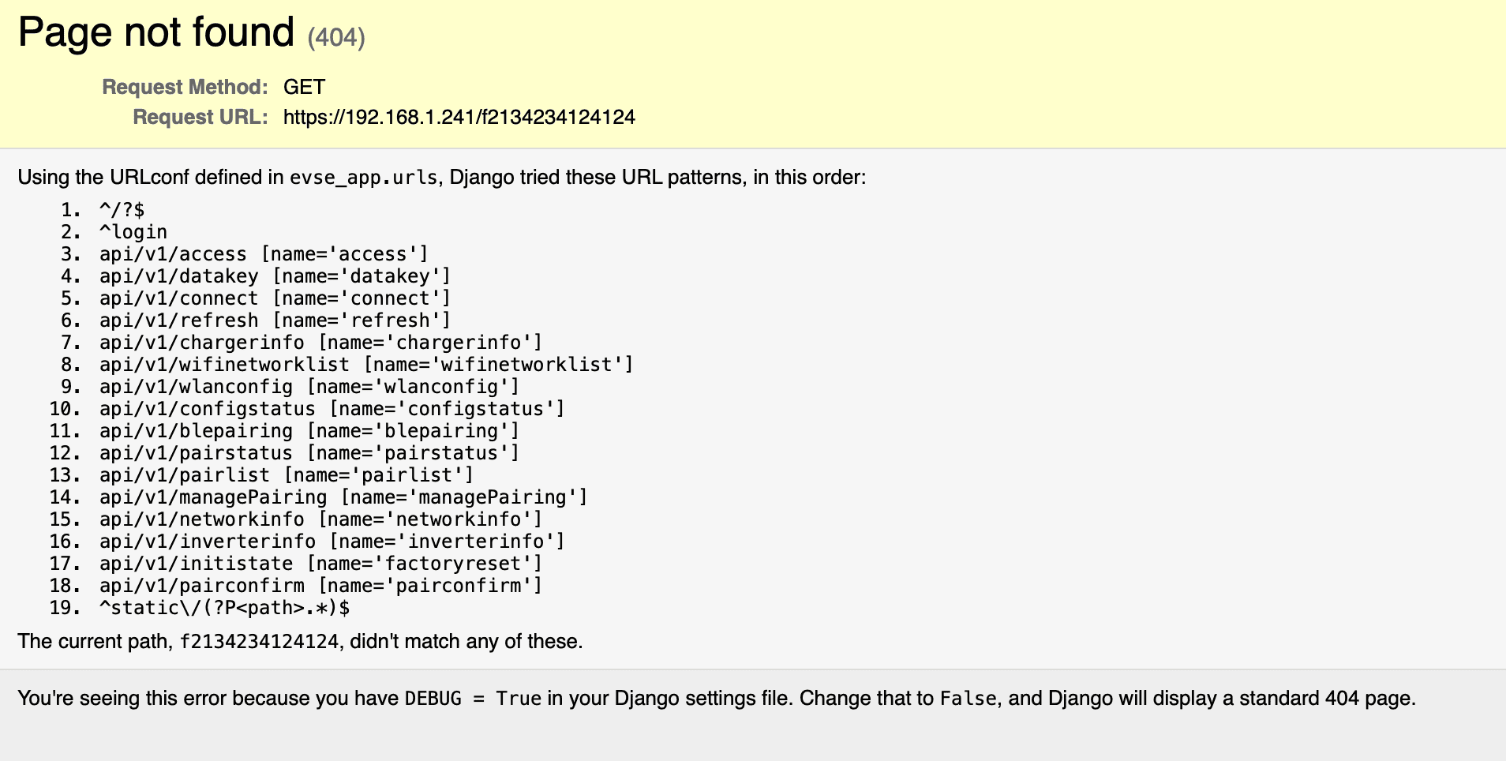The width and height of the screenshot is (1506, 761).
Task: Click the api/v1/inverterinfo pattern line
Action: (x=332, y=542)
